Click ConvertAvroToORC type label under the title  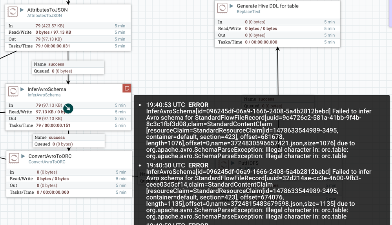point(47,162)
